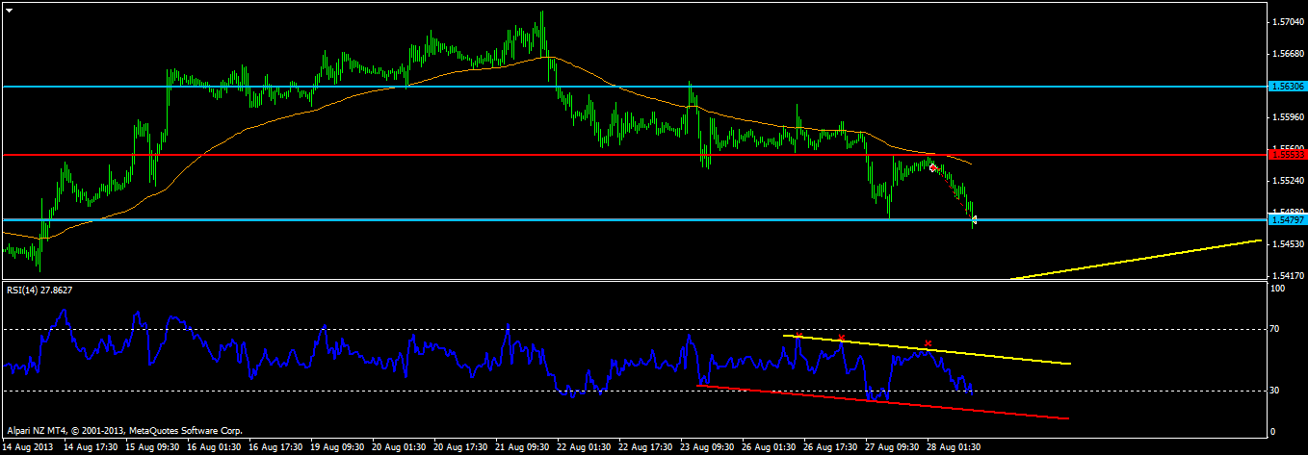Viewport: 1308px width, 455px height.
Task: Click the 26 Aug 17:30 time axis label
Action: coord(830,447)
